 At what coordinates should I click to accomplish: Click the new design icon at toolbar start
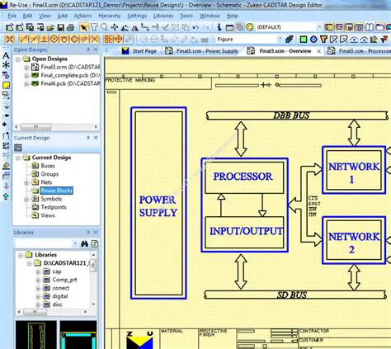(10, 27)
